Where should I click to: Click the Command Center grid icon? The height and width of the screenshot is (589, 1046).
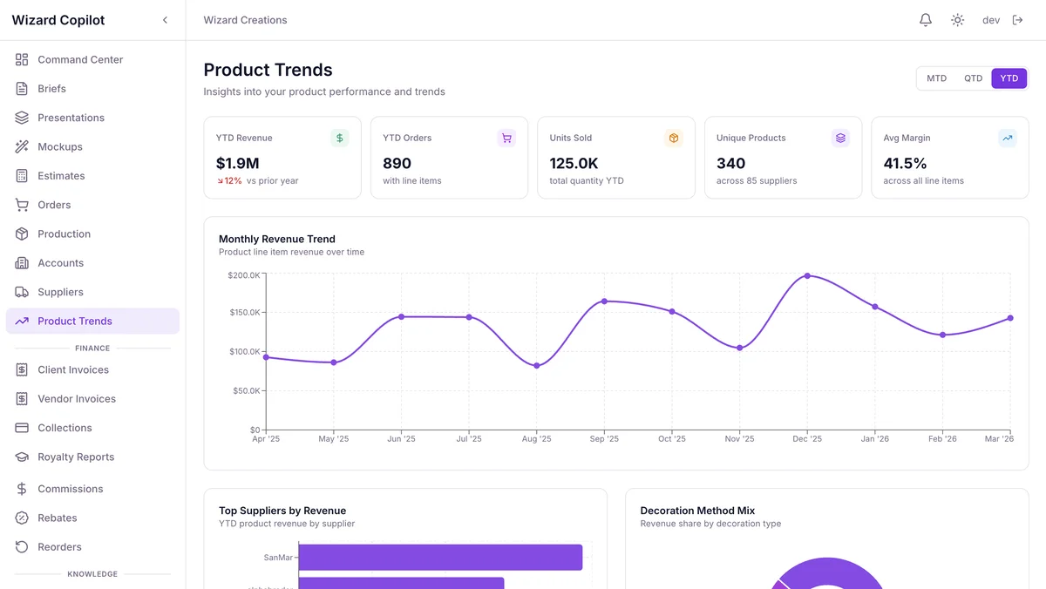point(22,59)
